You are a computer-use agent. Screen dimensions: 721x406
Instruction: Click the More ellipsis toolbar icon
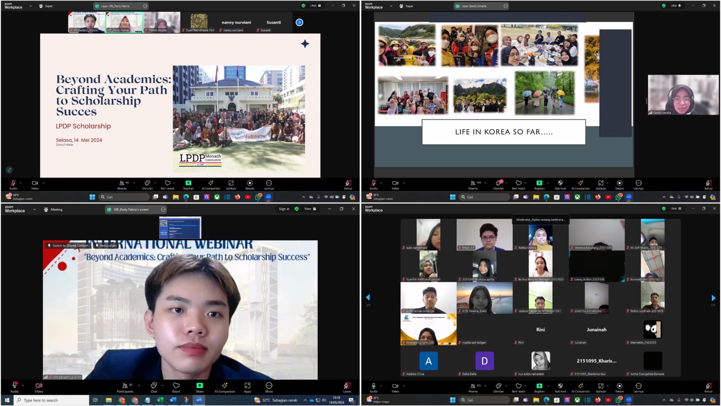pos(269,386)
